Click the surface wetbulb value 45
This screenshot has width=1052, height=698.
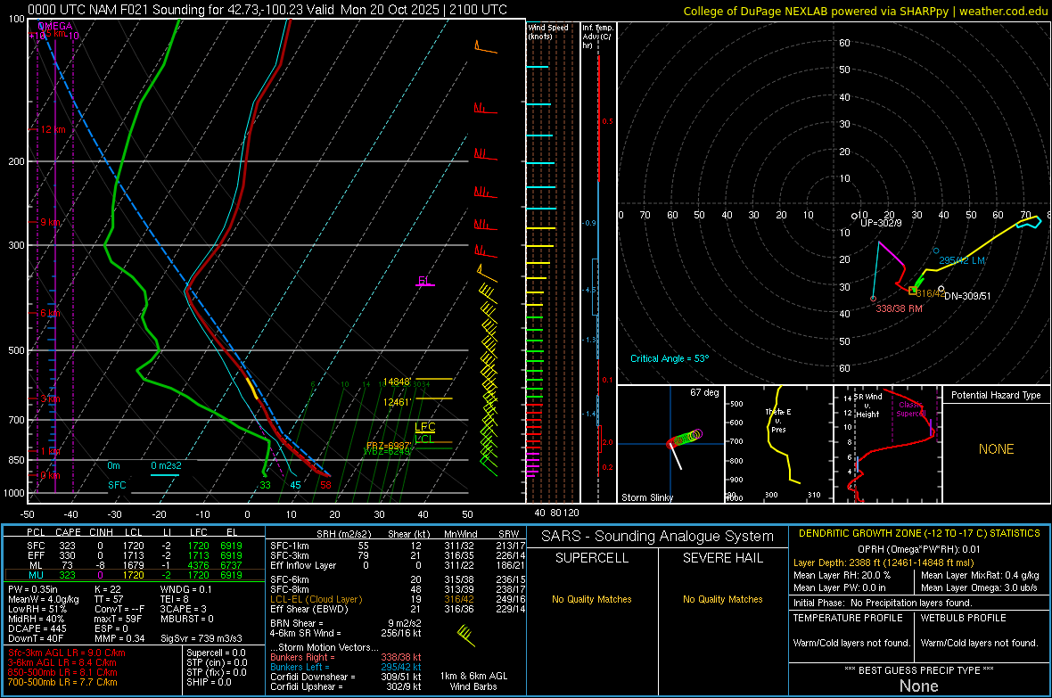[295, 485]
